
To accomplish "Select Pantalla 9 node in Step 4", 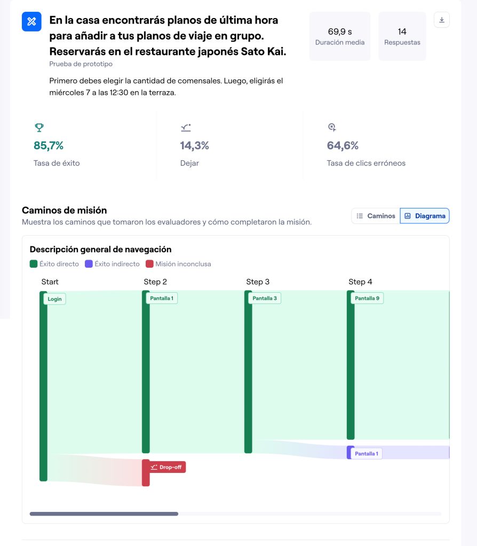I will coord(367,299).
